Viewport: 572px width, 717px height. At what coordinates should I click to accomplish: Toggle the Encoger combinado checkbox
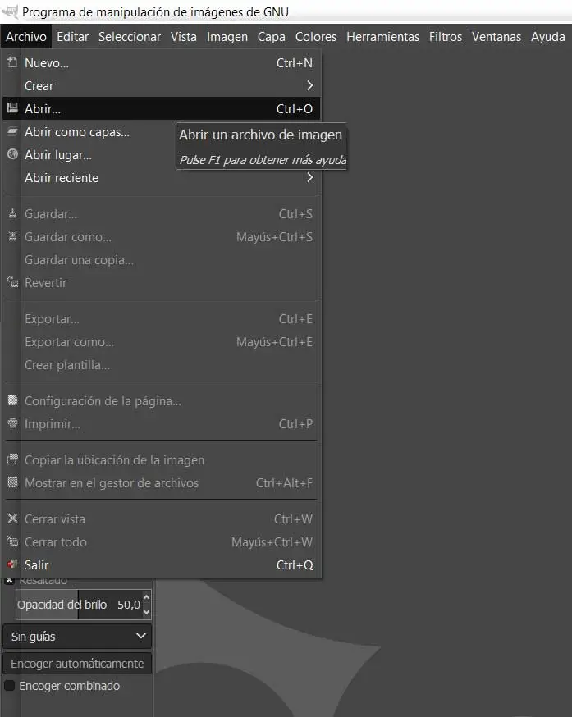[9, 686]
